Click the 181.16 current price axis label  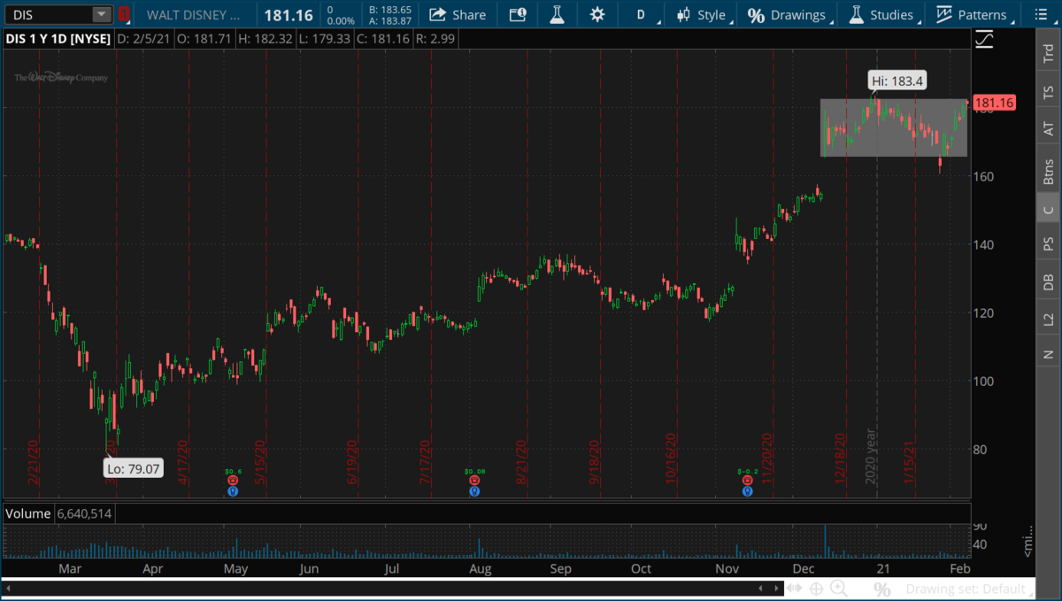pos(993,103)
